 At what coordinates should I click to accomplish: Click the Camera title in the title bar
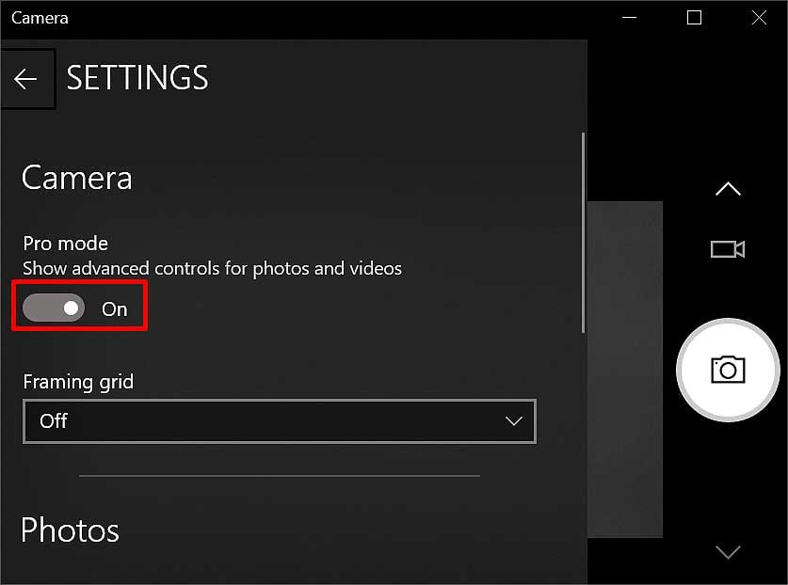40,18
